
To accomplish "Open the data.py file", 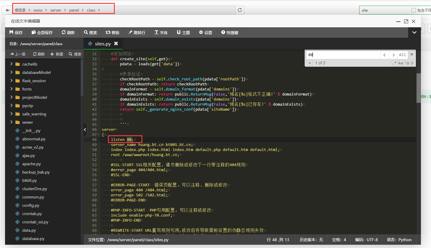I will (x=29, y=230).
